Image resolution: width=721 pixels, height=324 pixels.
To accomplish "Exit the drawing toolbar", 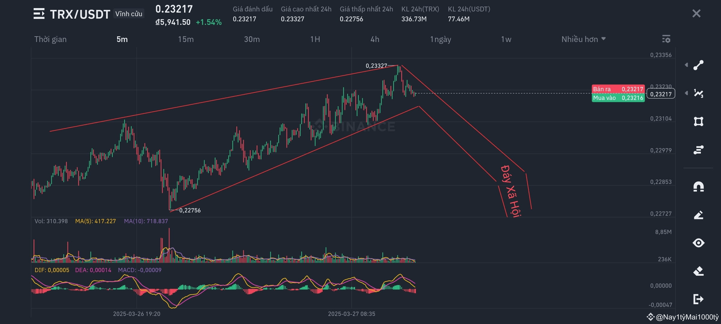I will coord(698,299).
